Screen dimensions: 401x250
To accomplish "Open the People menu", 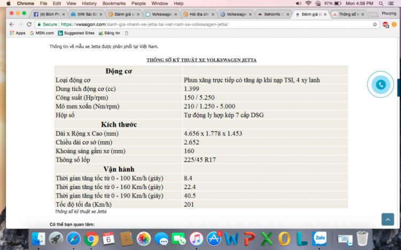I will [138, 4].
